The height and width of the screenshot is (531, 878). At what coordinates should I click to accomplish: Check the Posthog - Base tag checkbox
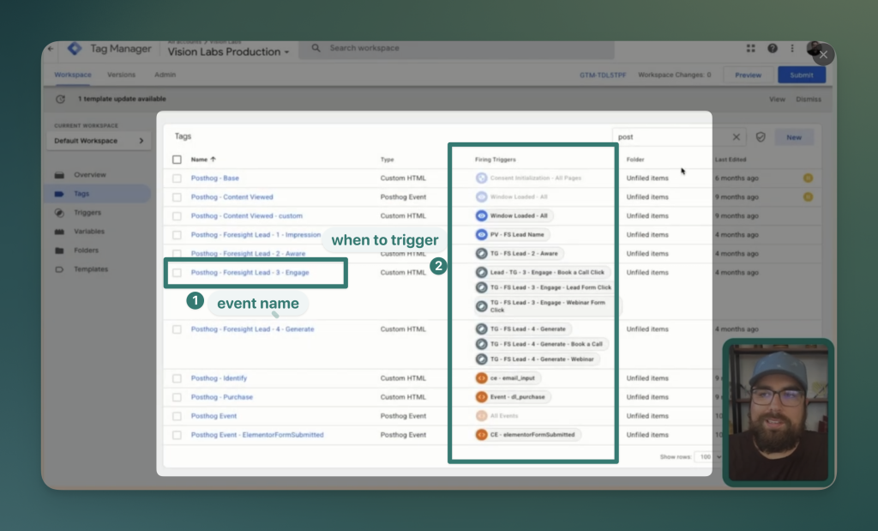pos(177,178)
